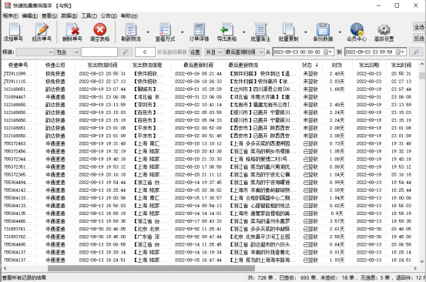Sort by 最后更新时间 column header

click(198, 65)
